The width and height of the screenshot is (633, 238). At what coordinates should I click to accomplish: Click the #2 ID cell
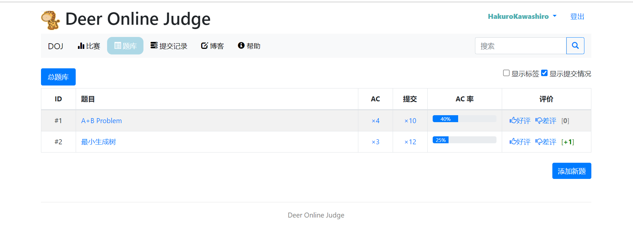pyautogui.click(x=58, y=142)
